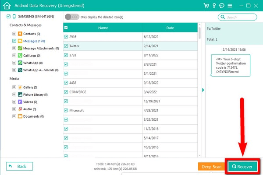Collapse the preview panel with side arrow
This screenshot has width=263, height=175.
203,90
